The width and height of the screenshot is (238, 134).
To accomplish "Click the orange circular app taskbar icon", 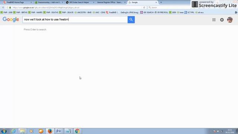I will [x=41, y=131].
